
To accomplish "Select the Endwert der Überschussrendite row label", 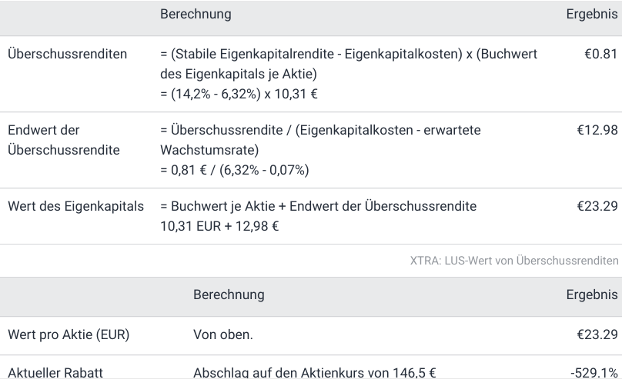I will 64,140.
